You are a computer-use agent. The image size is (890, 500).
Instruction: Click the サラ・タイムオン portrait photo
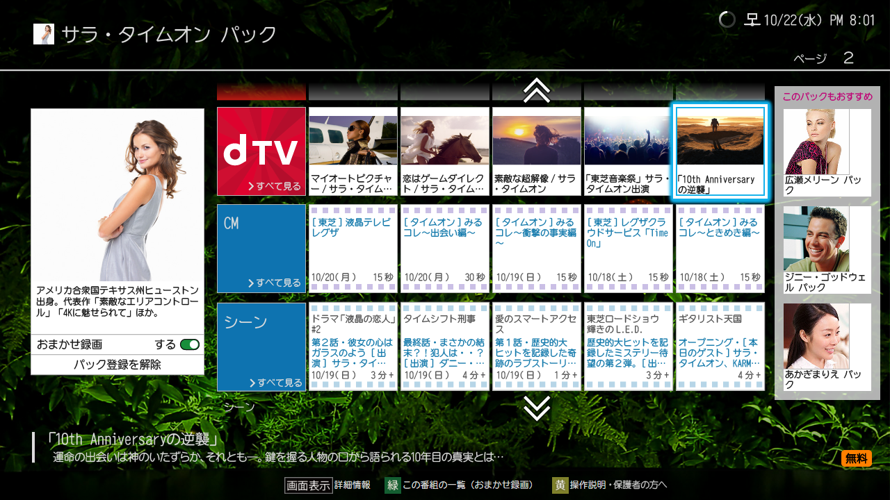pyautogui.click(x=118, y=195)
